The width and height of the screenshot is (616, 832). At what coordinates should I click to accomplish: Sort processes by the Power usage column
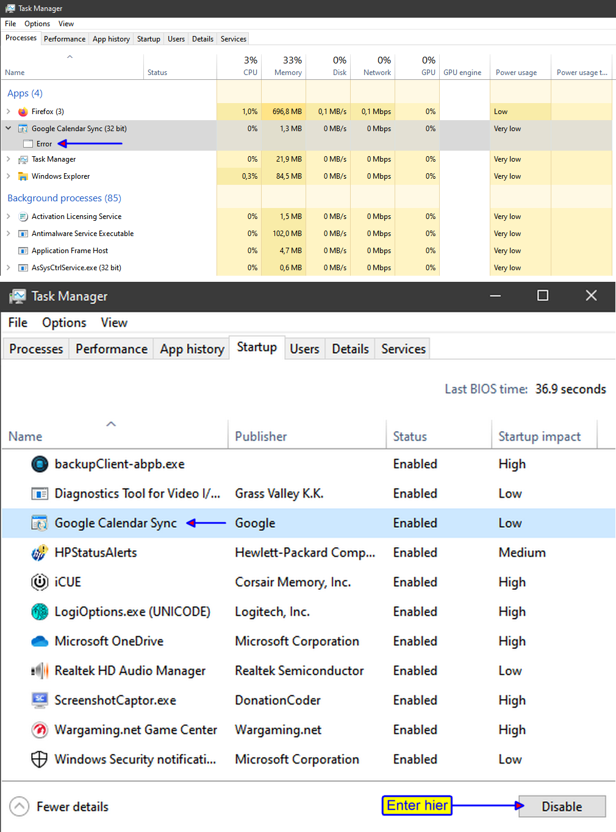(x=520, y=66)
